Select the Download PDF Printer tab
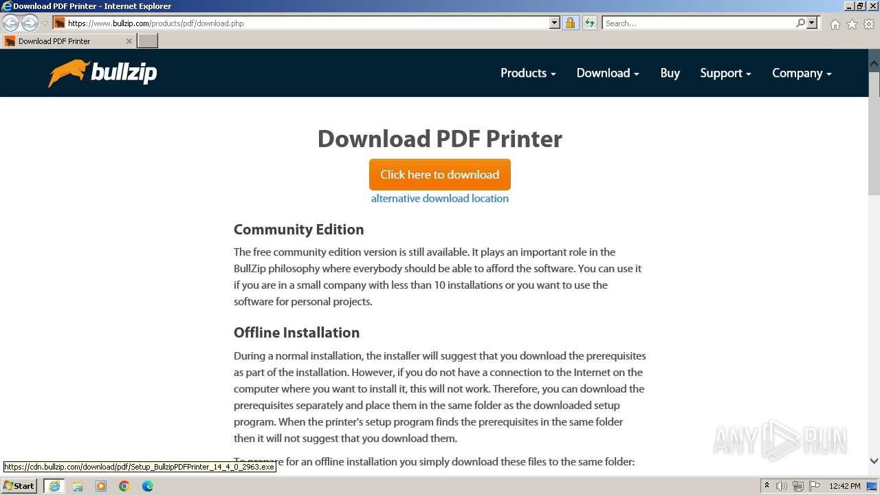 [x=68, y=41]
